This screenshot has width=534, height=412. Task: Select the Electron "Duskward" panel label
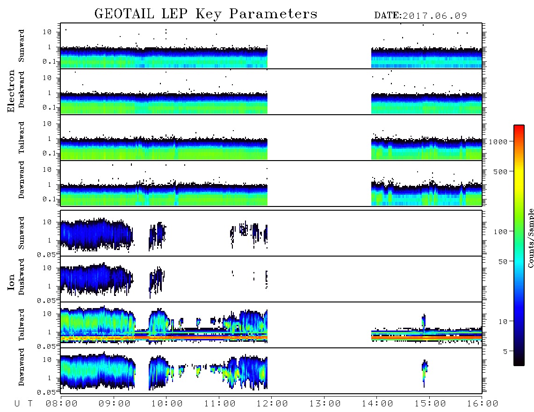click(x=22, y=89)
